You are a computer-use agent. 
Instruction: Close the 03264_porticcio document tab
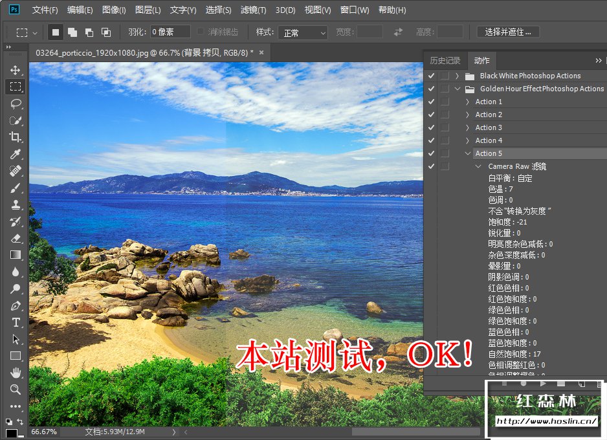click(x=261, y=52)
